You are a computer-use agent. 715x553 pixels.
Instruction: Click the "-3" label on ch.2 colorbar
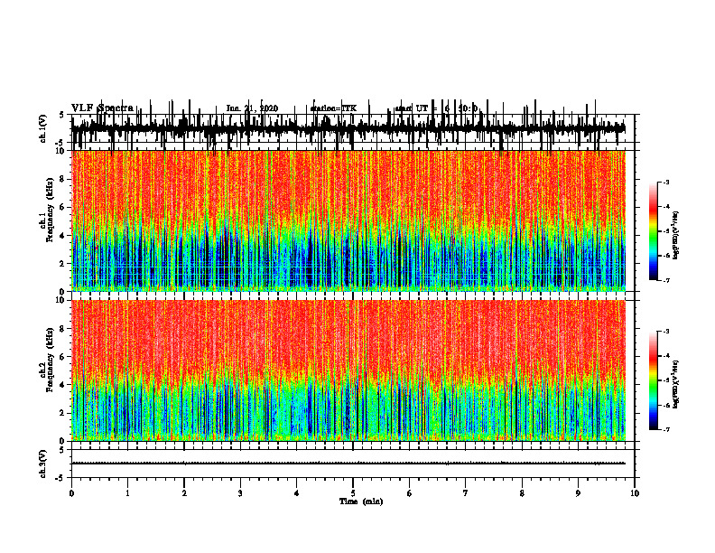[665, 332]
